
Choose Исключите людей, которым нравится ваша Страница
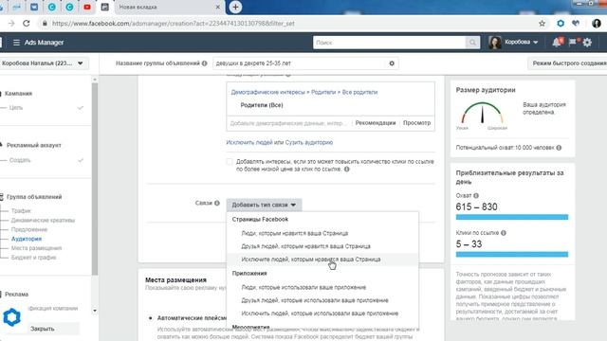311,260
